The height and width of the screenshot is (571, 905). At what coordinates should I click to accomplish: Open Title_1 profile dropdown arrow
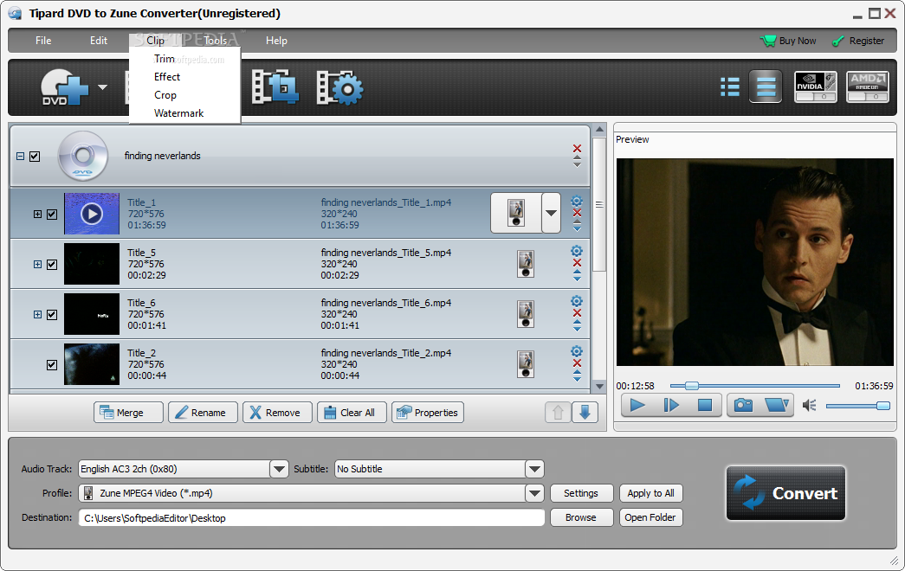click(551, 214)
